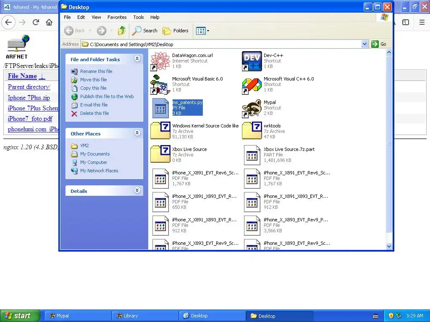Click the taskbar clock showing 3:29 AM

point(414,316)
